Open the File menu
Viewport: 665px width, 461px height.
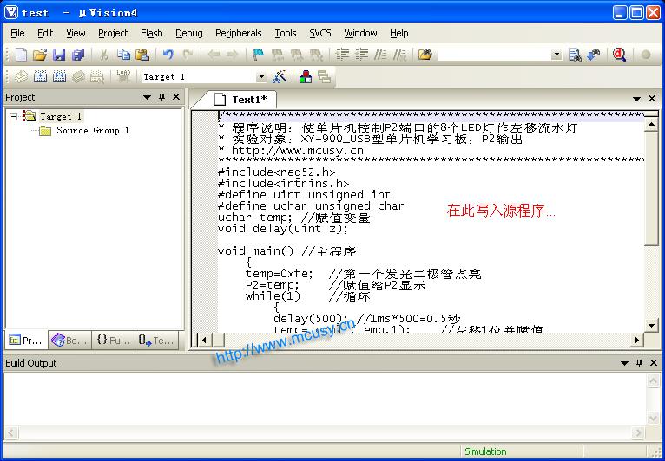18,33
